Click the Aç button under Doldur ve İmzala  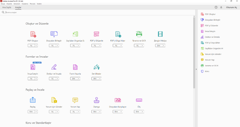click(52, 78)
